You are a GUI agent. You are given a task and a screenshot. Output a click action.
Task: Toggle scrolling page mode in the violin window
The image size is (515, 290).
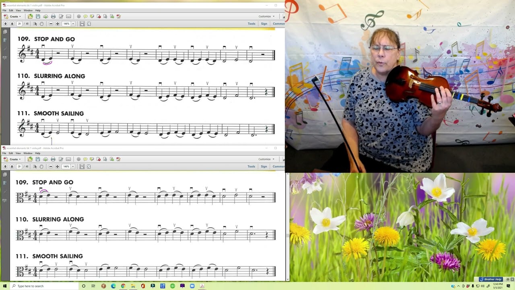coord(82,24)
